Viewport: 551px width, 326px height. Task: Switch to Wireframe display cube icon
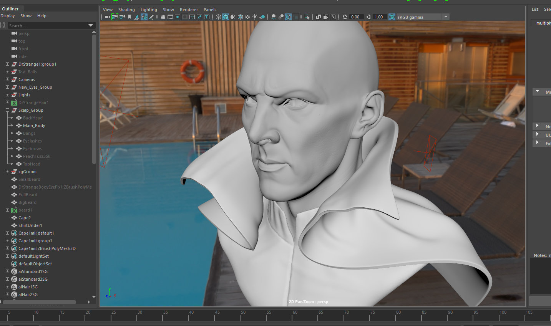[x=218, y=17]
